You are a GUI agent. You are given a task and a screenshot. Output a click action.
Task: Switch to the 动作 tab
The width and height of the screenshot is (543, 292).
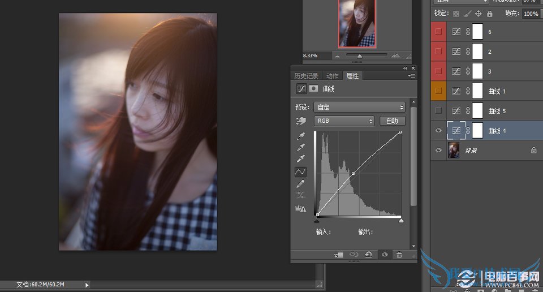click(x=332, y=76)
